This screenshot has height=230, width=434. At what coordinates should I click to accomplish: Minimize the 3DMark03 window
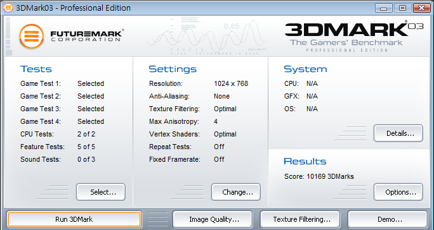point(383,8)
